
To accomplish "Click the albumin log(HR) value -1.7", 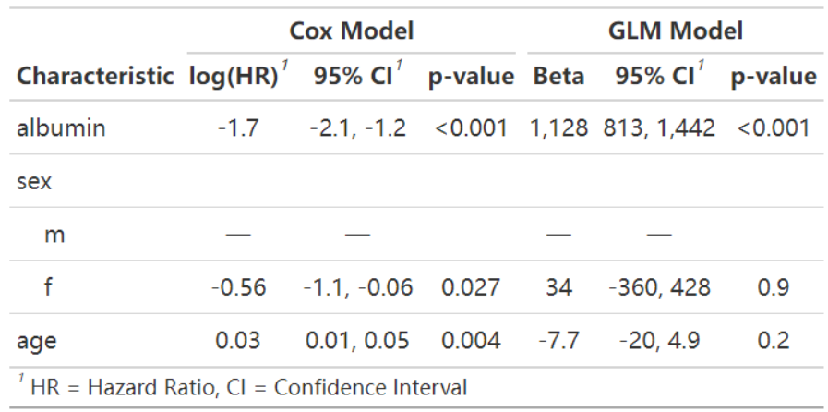I will tap(238, 128).
